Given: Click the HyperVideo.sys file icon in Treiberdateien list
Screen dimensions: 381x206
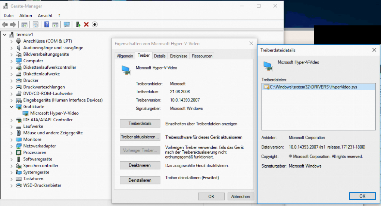Looking at the screenshot, I should 266,87.
